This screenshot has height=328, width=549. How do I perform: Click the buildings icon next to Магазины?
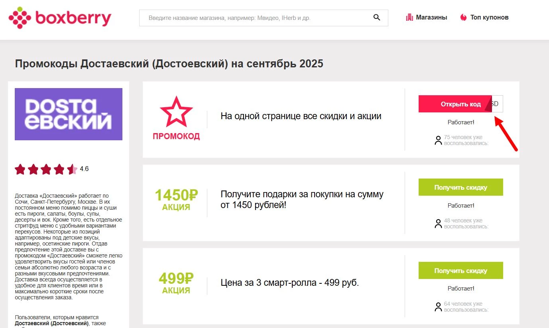click(410, 17)
